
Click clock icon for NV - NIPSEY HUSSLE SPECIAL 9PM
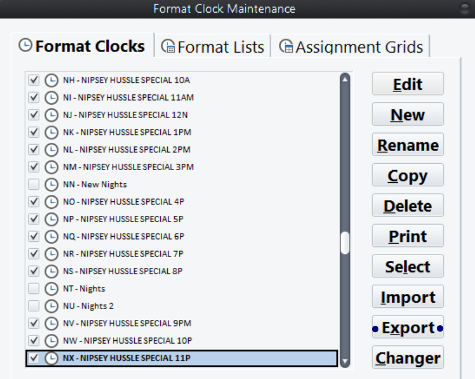coord(51,323)
